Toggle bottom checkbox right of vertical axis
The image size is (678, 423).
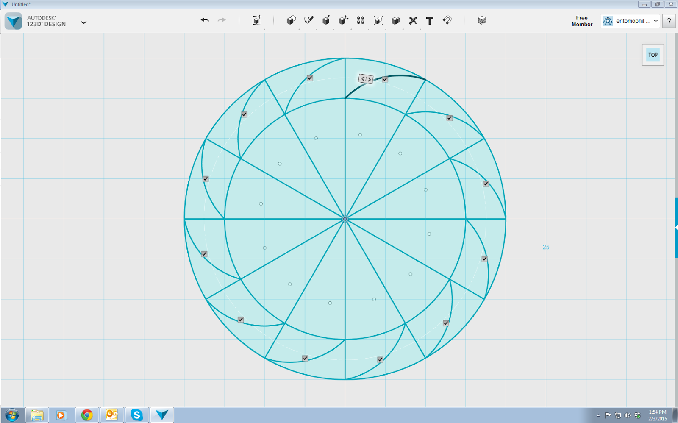[x=380, y=359]
